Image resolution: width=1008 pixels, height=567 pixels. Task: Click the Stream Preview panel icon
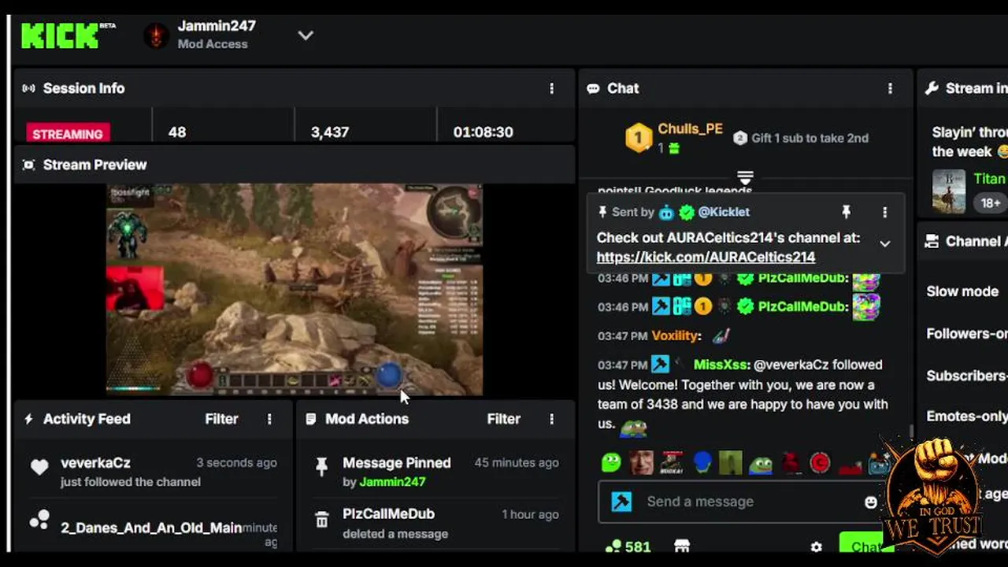(x=28, y=165)
